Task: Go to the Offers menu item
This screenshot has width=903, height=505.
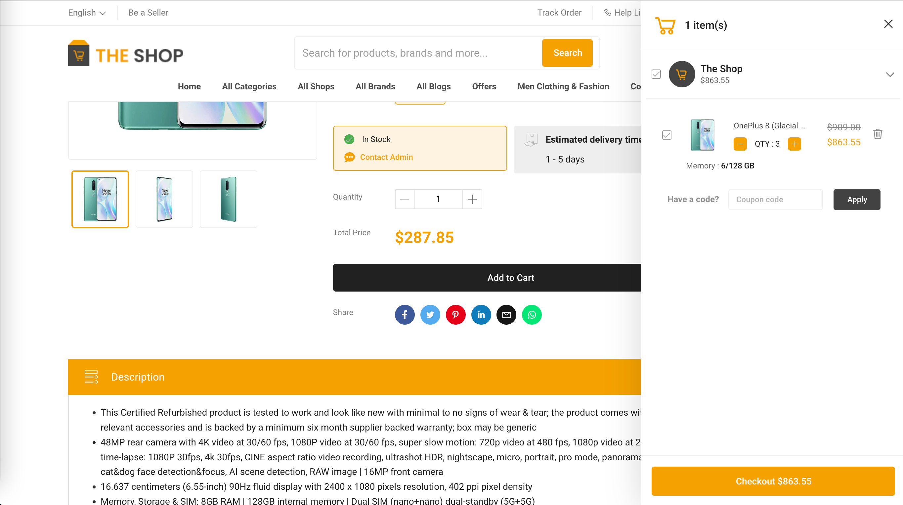Action: tap(484, 86)
